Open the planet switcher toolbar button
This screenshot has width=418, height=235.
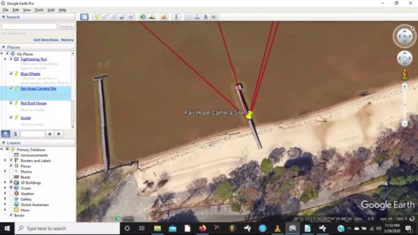pos(164,17)
